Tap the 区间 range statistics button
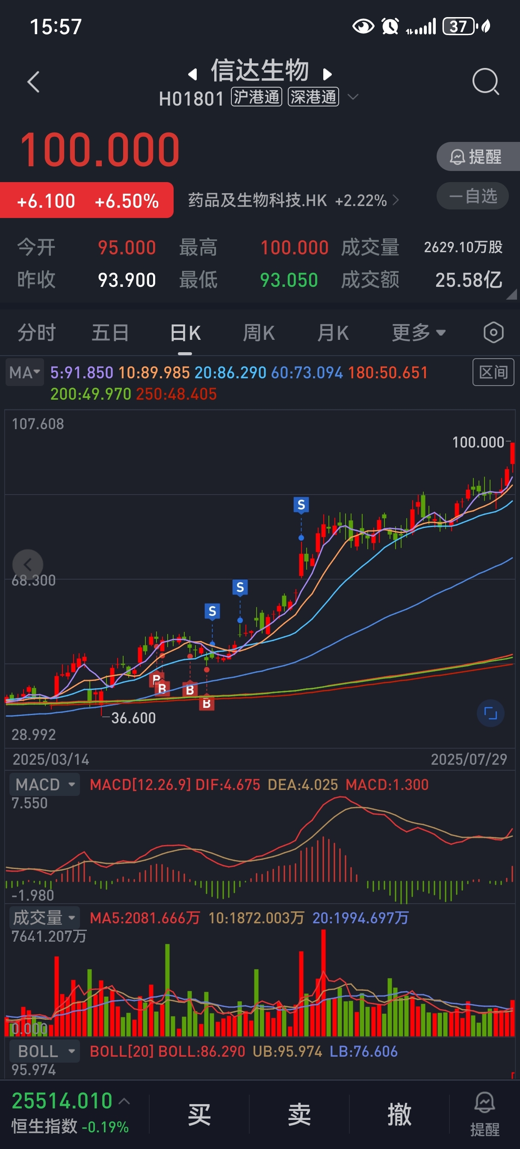520x1149 pixels. tap(493, 372)
